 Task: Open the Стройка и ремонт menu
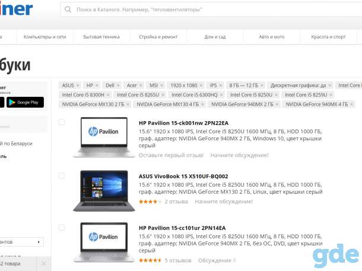pos(158,37)
